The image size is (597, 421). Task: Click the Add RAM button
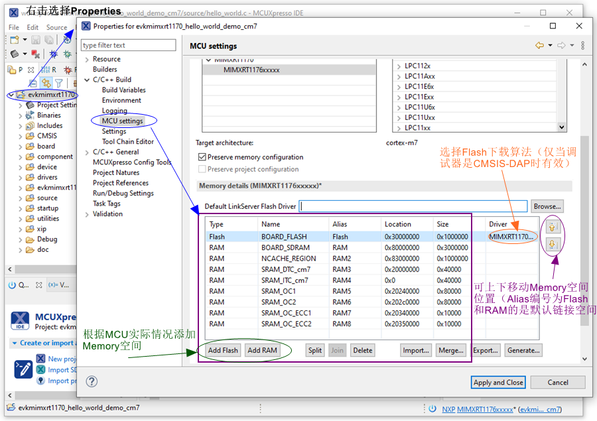click(x=262, y=350)
